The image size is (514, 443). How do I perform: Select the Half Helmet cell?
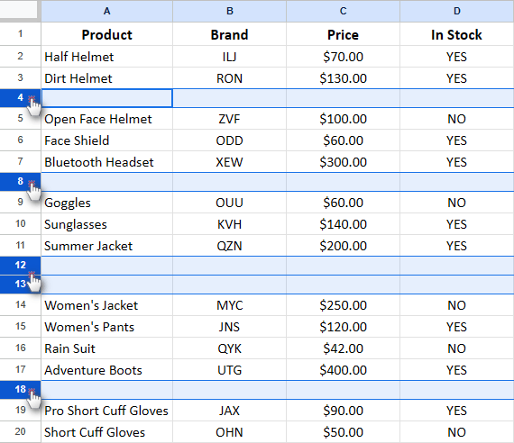pos(107,57)
